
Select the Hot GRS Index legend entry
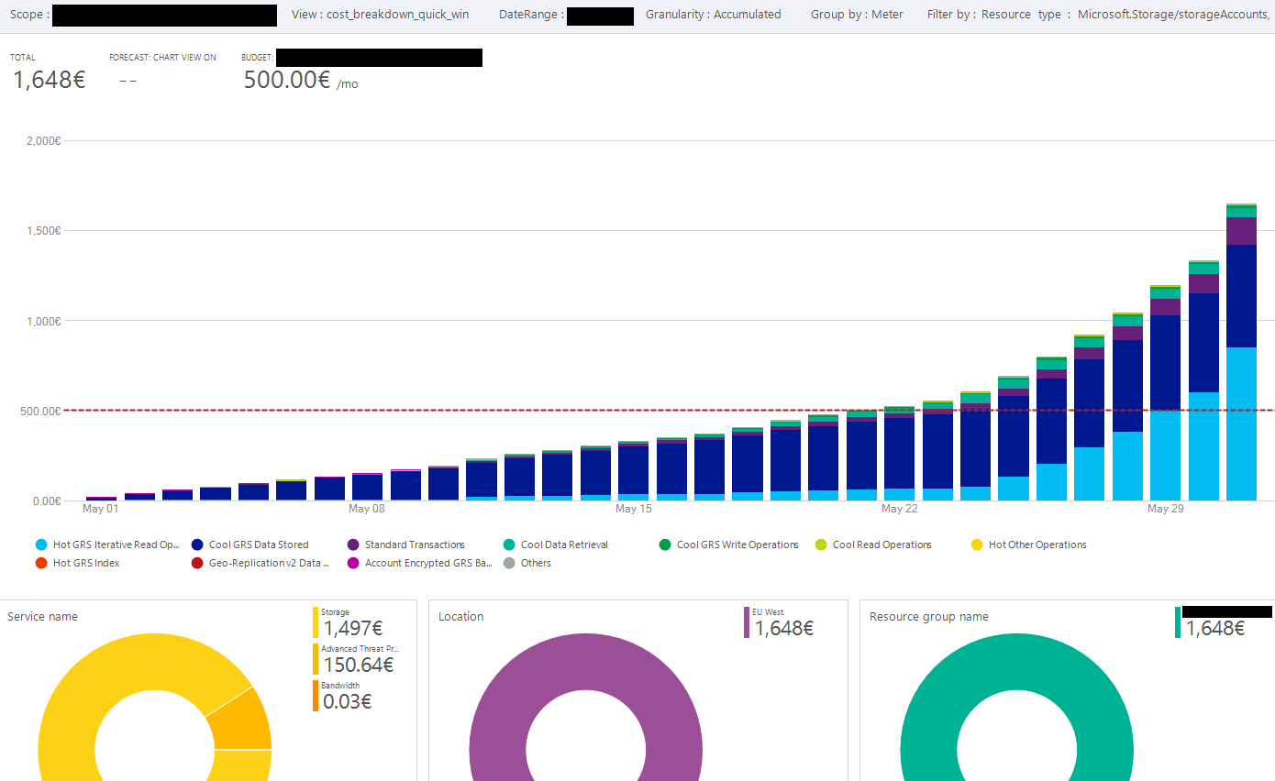click(78, 563)
